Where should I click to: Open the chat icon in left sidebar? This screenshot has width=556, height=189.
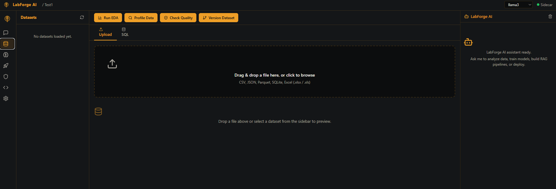6,33
